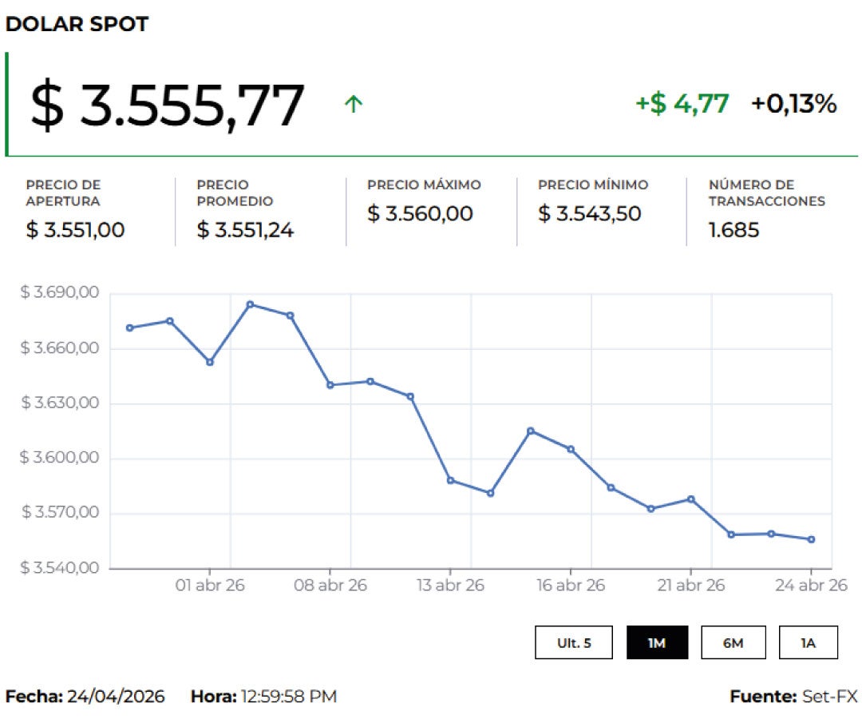The image size is (862, 719).
Task: Click the data point above 01 abr 26
Action: [210, 362]
